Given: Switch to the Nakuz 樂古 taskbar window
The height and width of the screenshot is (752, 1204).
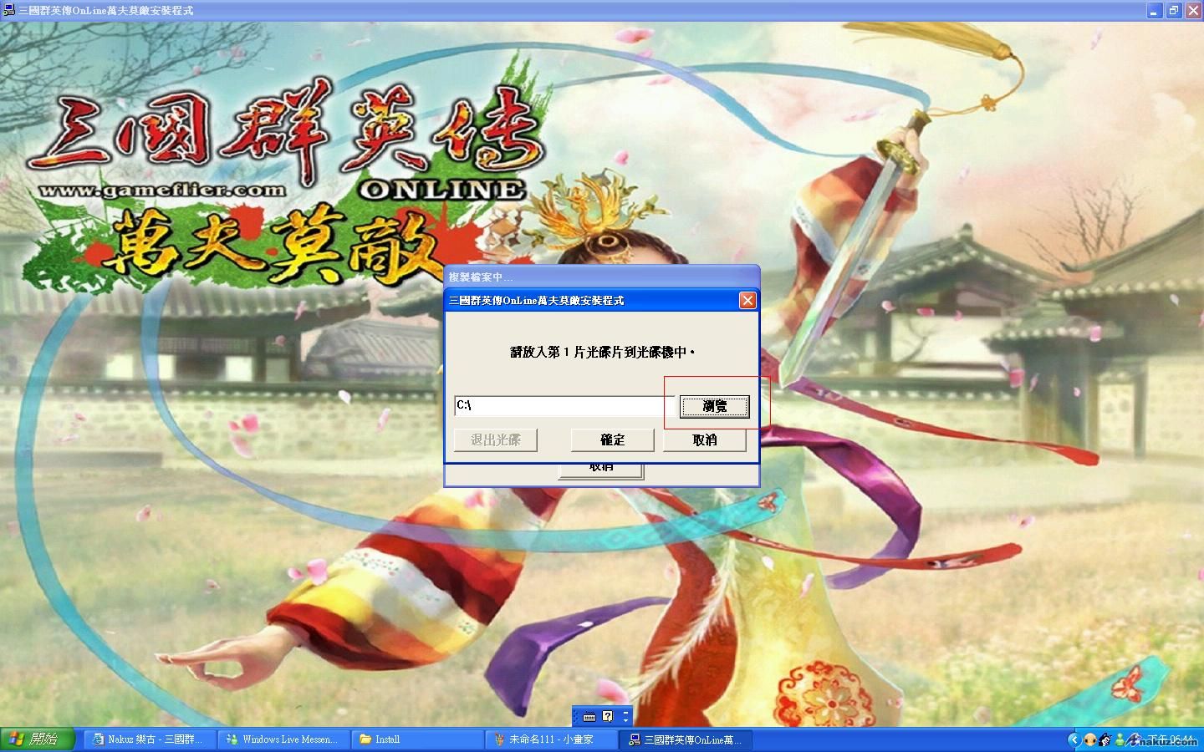Looking at the screenshot, I should coord(148,739).
